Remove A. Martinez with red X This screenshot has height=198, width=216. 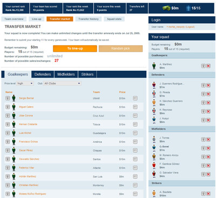pyautogui.click(x=208, y=66)
